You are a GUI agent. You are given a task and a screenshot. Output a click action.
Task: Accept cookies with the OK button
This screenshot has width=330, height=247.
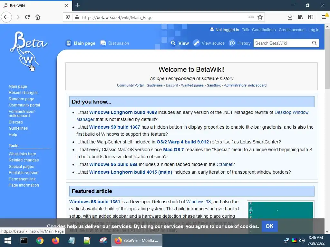pos(269,226)
